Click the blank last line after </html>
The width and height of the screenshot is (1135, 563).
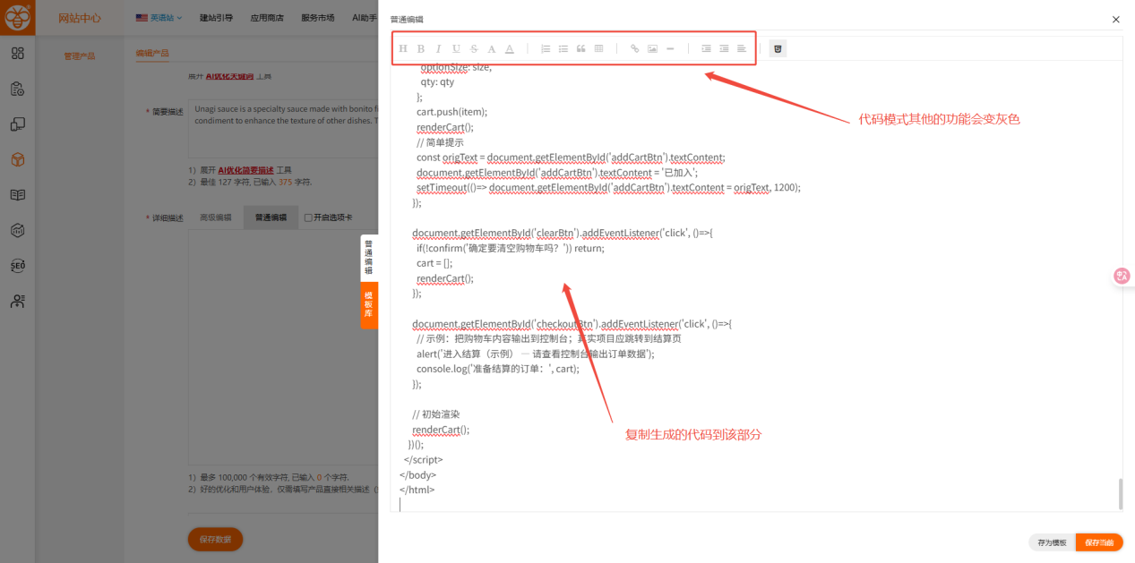click(755, 505)
